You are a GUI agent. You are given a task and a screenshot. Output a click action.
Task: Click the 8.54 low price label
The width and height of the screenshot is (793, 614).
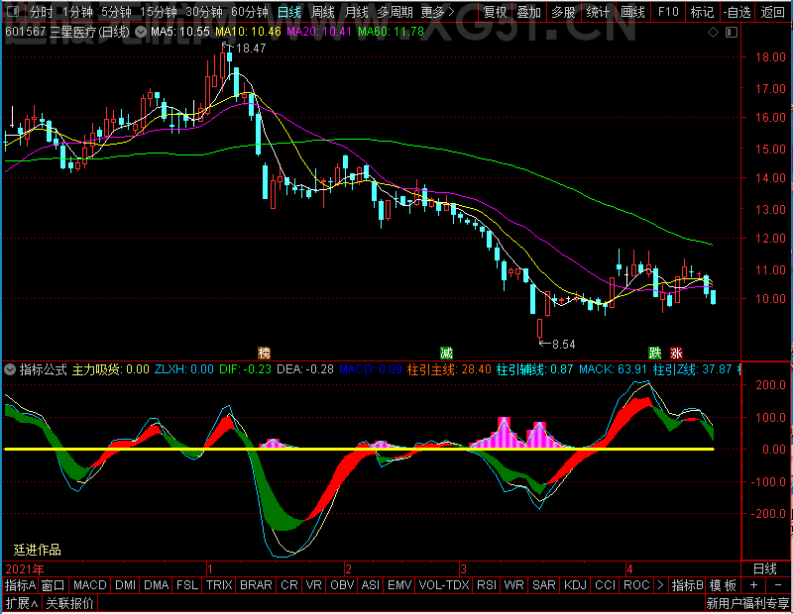(x=563, y=345)
